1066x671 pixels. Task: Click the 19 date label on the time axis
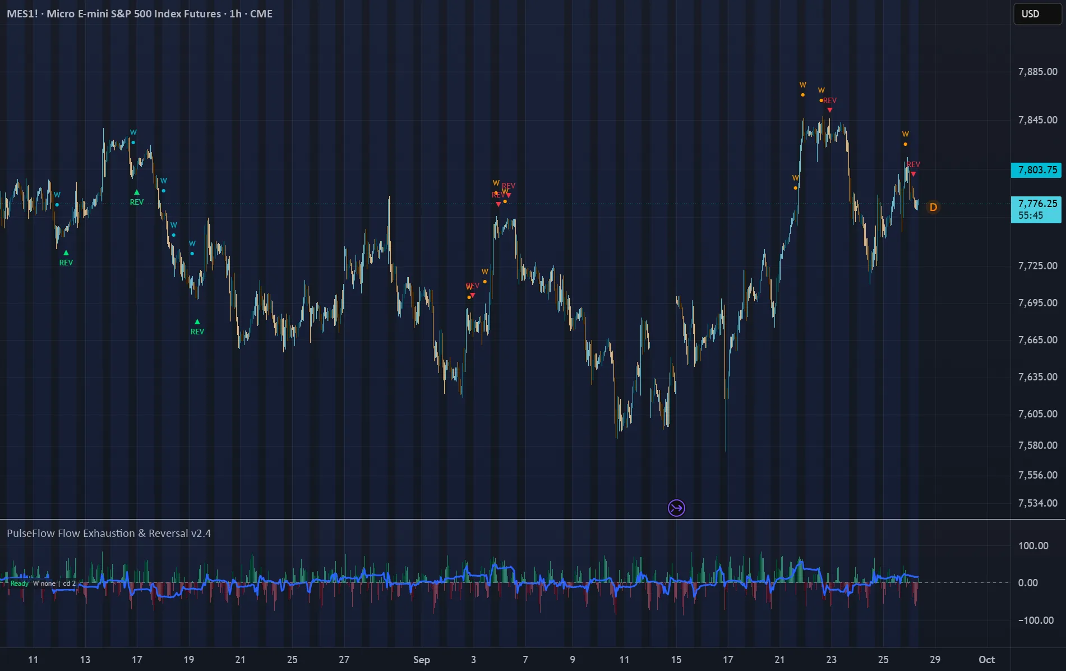click(x=189, y=660)
